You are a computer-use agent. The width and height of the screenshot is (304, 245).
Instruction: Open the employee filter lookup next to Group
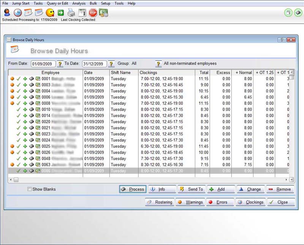coord(158,64)
